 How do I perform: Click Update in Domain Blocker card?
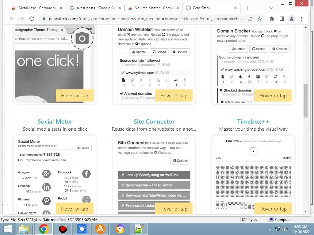(x=238, y=49)
